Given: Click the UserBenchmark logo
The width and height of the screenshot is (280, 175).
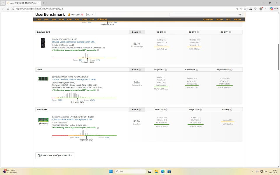Looking at the screenshot, I should click(x=50, y=15).
